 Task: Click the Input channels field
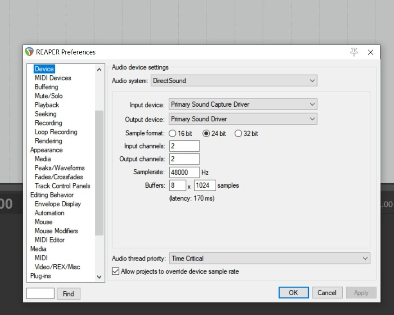(x=185, y=146)
